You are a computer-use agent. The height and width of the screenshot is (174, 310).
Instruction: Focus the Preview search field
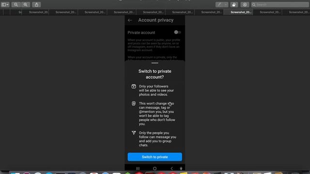[x=280, y=4]
